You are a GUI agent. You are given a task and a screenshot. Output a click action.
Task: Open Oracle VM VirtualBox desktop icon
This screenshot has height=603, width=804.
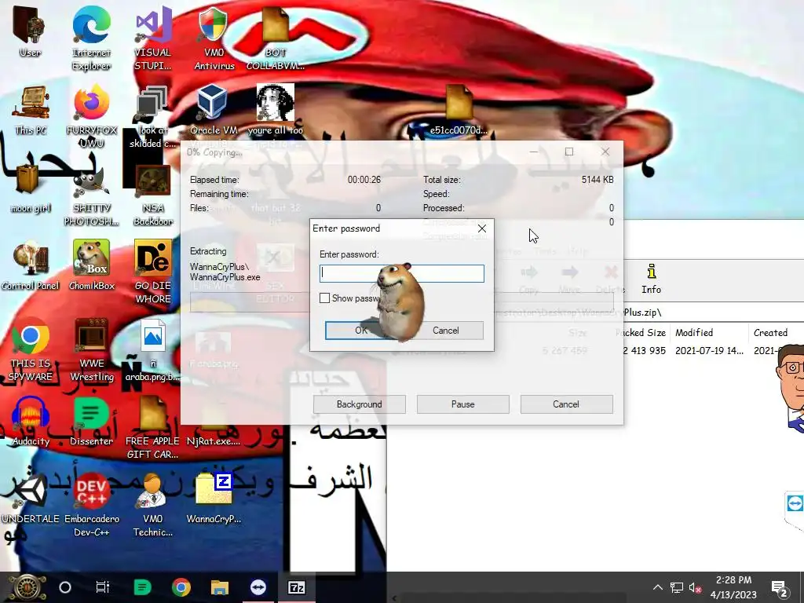pyautogui.click(x=214, y=110)
